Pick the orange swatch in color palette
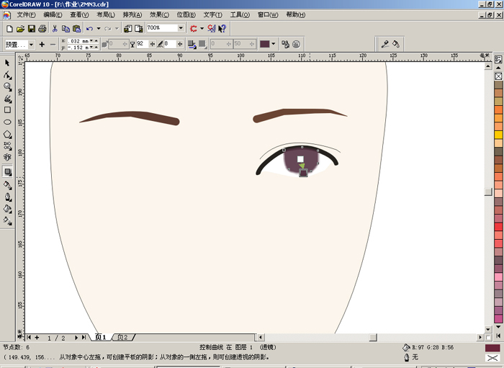This screenshot has height=368, width=504. coord(498,110)
